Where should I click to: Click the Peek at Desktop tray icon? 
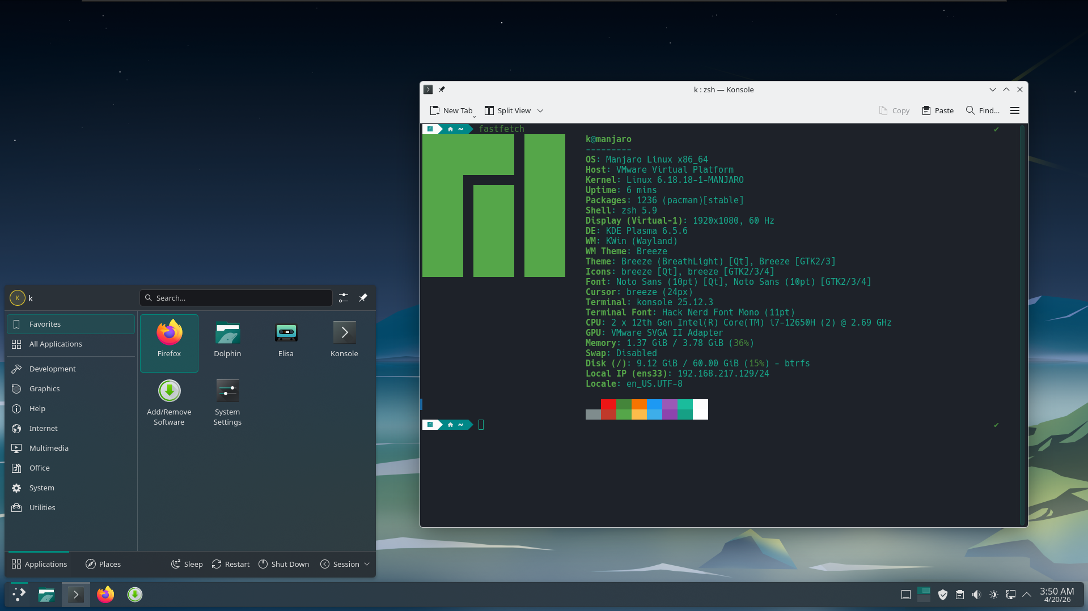point(906,595)
